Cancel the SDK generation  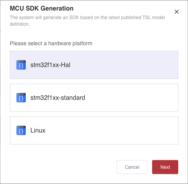132,167
